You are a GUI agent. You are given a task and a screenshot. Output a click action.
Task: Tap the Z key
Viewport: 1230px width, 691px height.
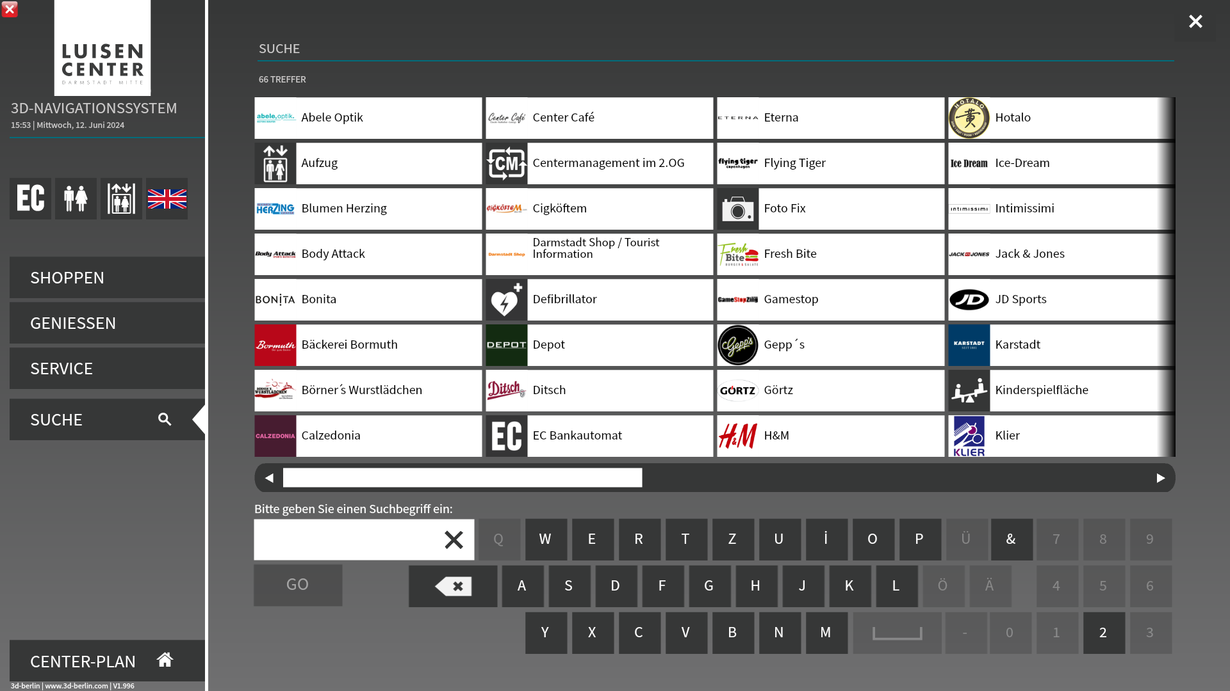coord(733,539)
